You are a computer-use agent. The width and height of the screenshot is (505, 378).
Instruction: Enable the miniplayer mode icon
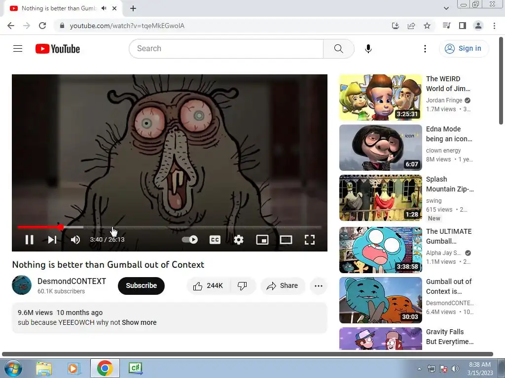262,240
